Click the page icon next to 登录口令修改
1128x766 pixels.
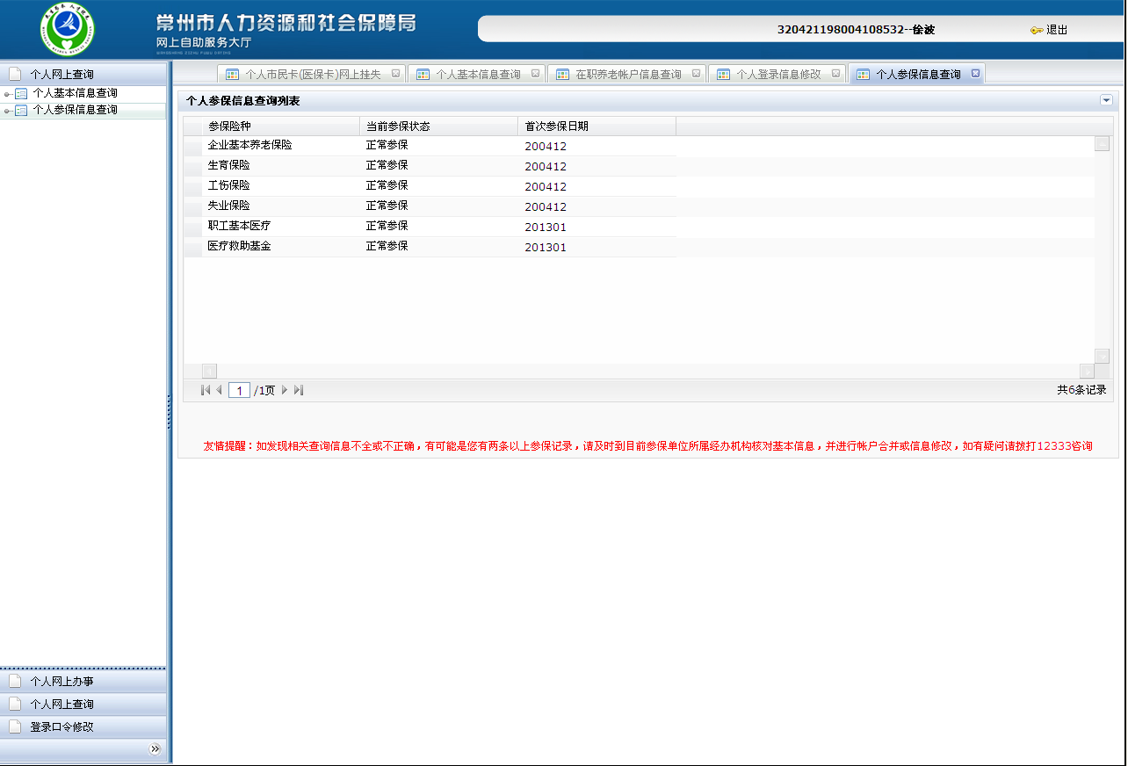pos(15,727)
